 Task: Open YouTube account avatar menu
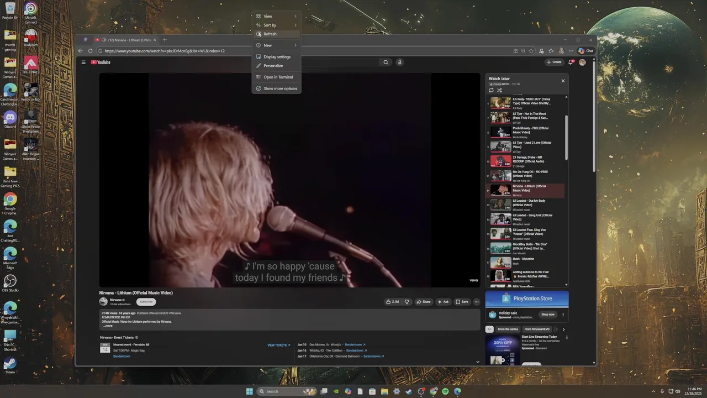[582, 62]
